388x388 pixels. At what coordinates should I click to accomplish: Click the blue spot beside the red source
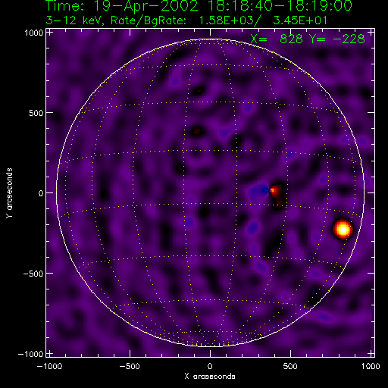point(264,190)
